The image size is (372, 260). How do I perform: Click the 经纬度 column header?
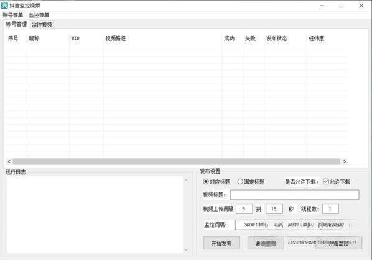click(x=327, y=38)
